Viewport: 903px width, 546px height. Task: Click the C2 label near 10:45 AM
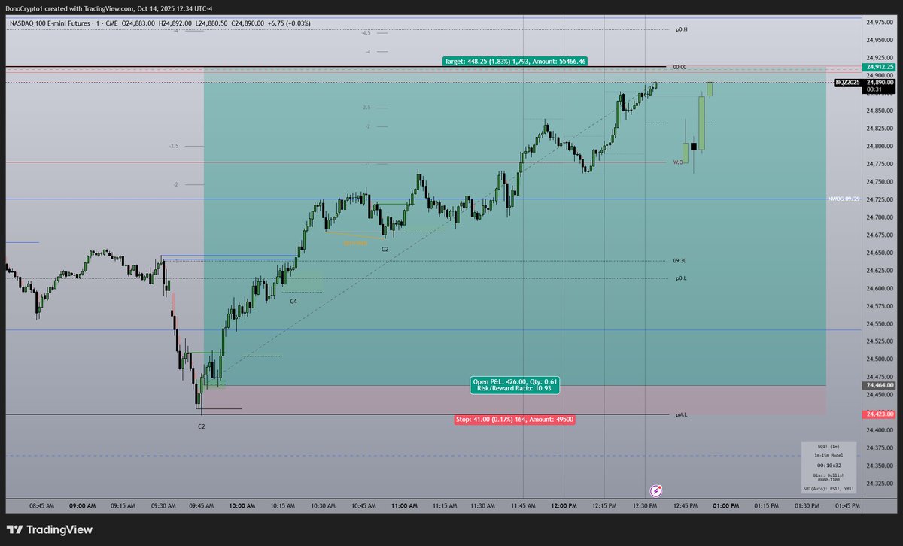pyautogui.click(x=385, y=248)
